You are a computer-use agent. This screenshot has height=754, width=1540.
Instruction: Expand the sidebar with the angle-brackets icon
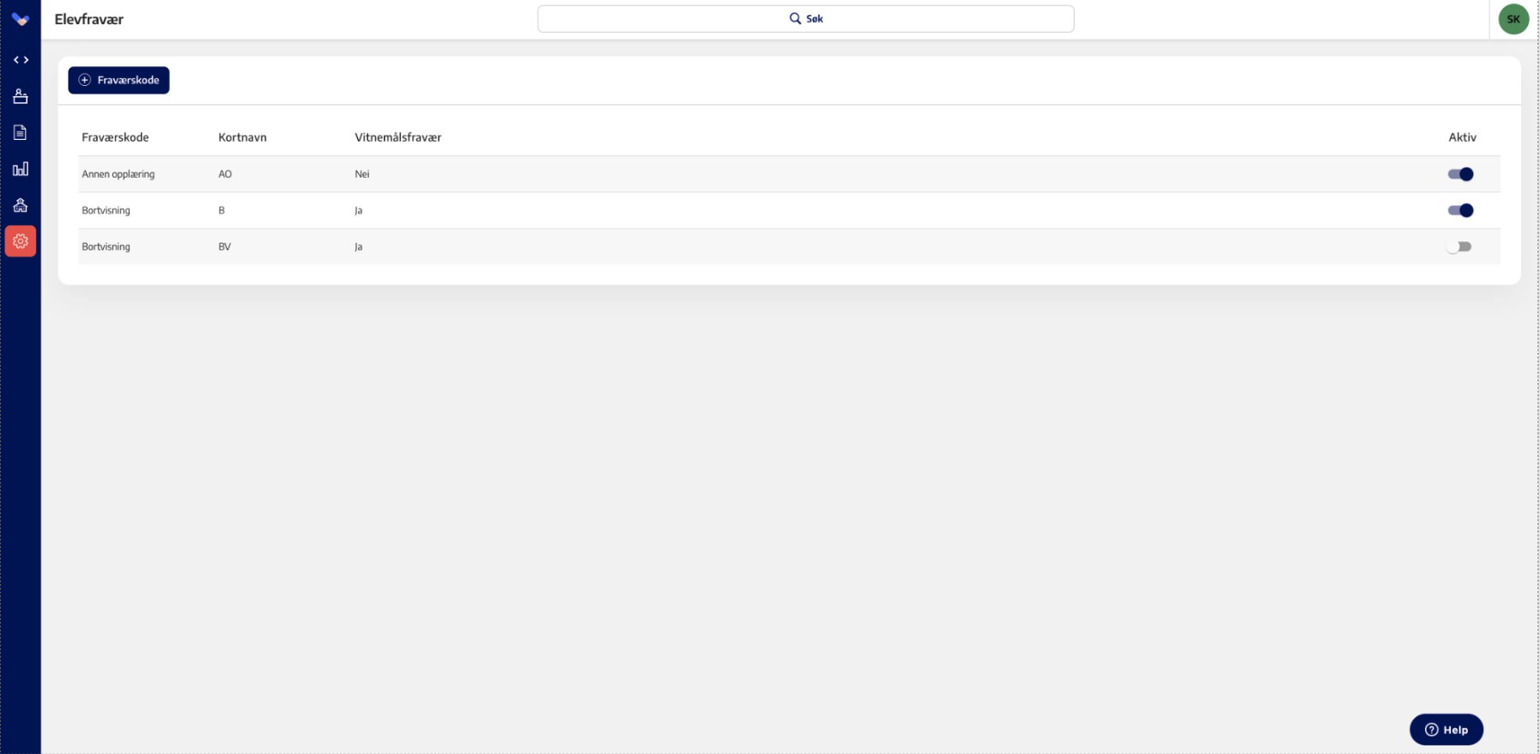click(21, 60)
